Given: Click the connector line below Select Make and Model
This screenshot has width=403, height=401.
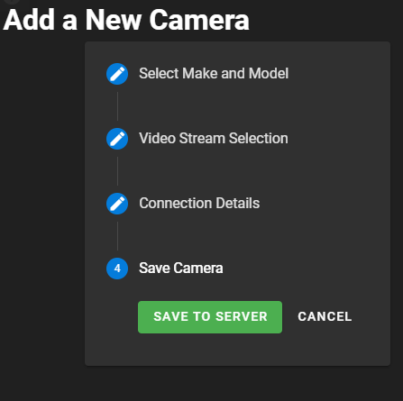Looking at the screenshot, I should click(x=117, y=106).
